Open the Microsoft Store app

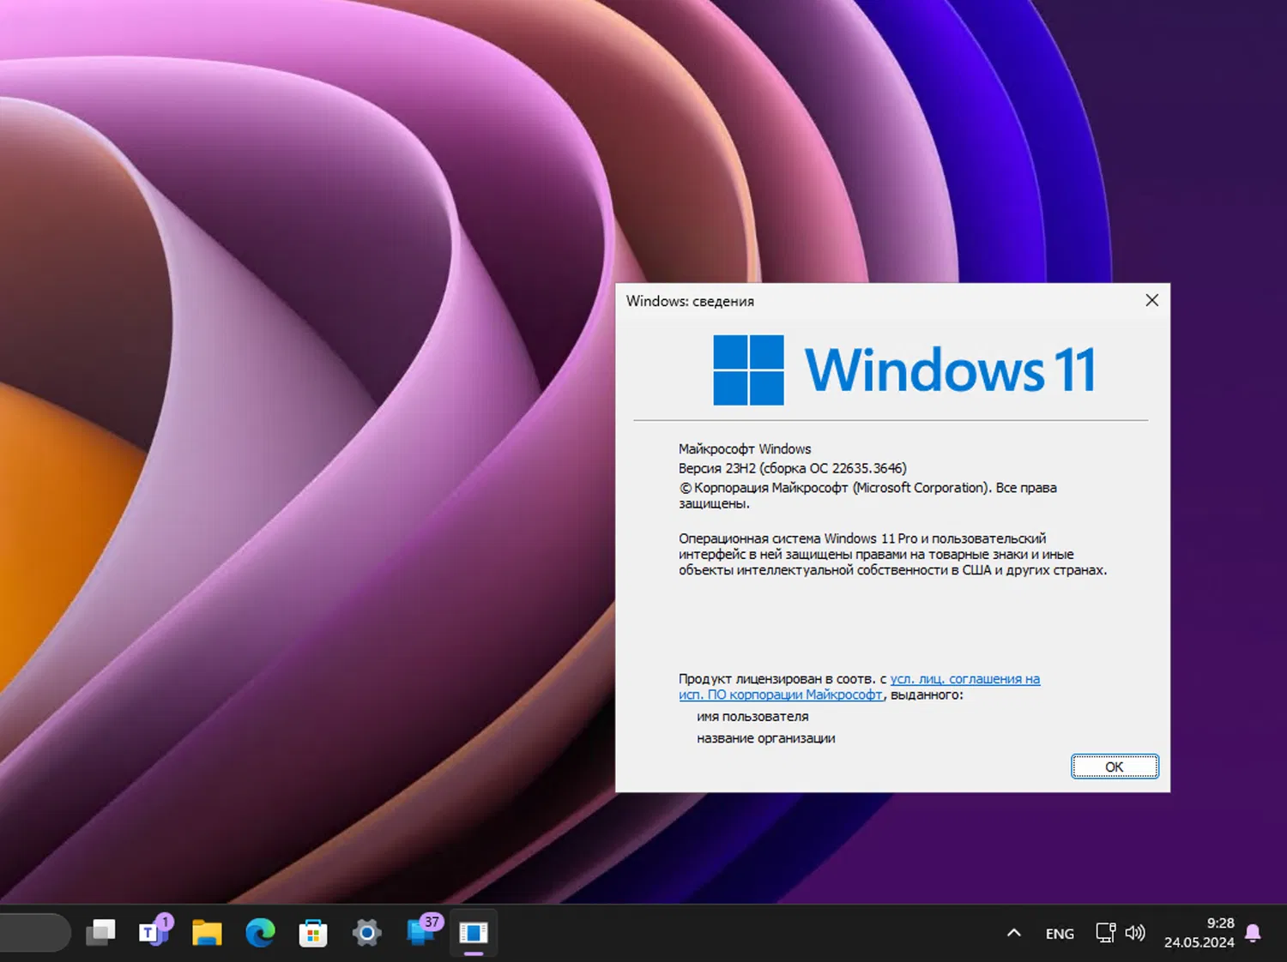pyautogui.click(x=313, y=932)
